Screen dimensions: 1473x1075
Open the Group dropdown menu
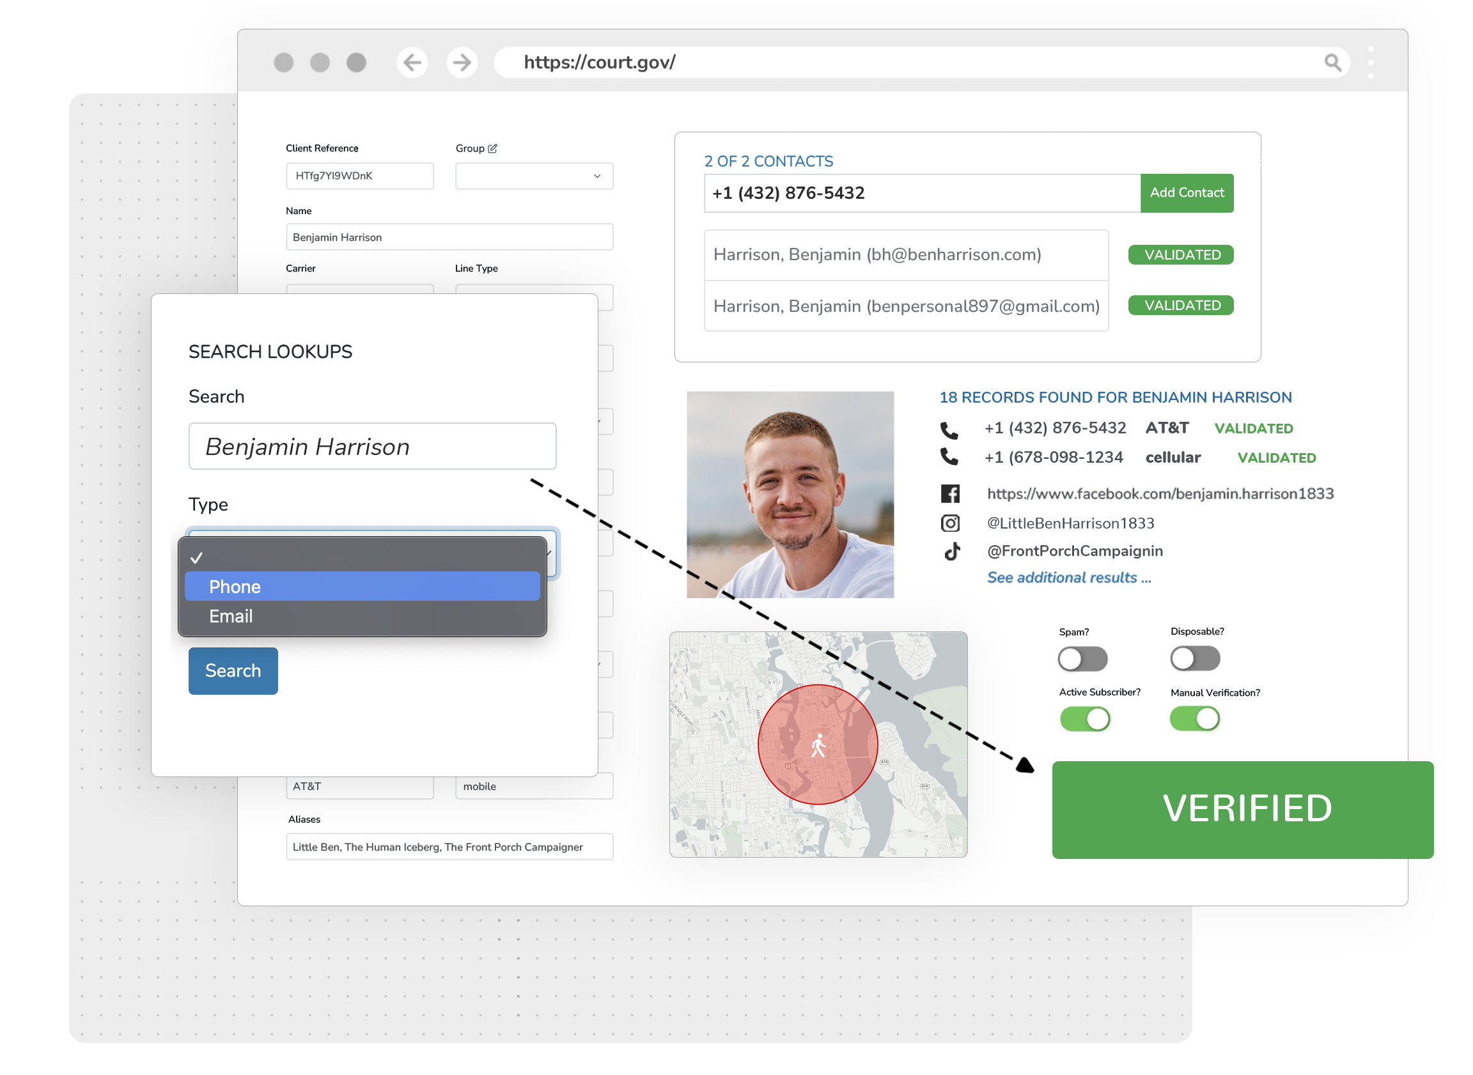(534, 176)
